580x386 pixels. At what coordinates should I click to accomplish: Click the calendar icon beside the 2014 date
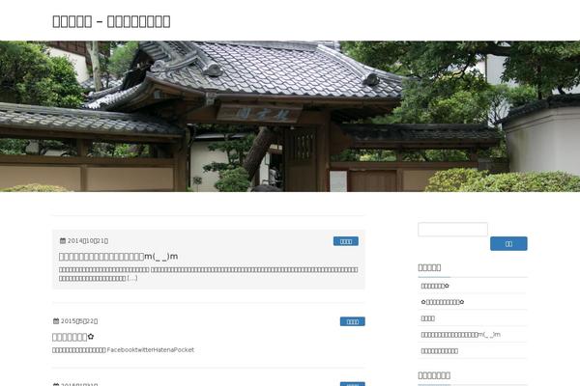pyautogui.click(x=63, y=241)
